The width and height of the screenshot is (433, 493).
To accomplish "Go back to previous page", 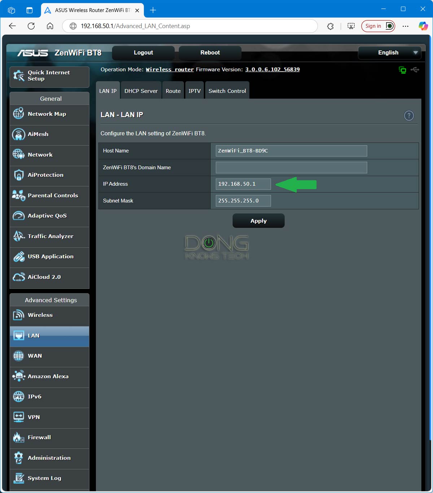I will 12,26.
